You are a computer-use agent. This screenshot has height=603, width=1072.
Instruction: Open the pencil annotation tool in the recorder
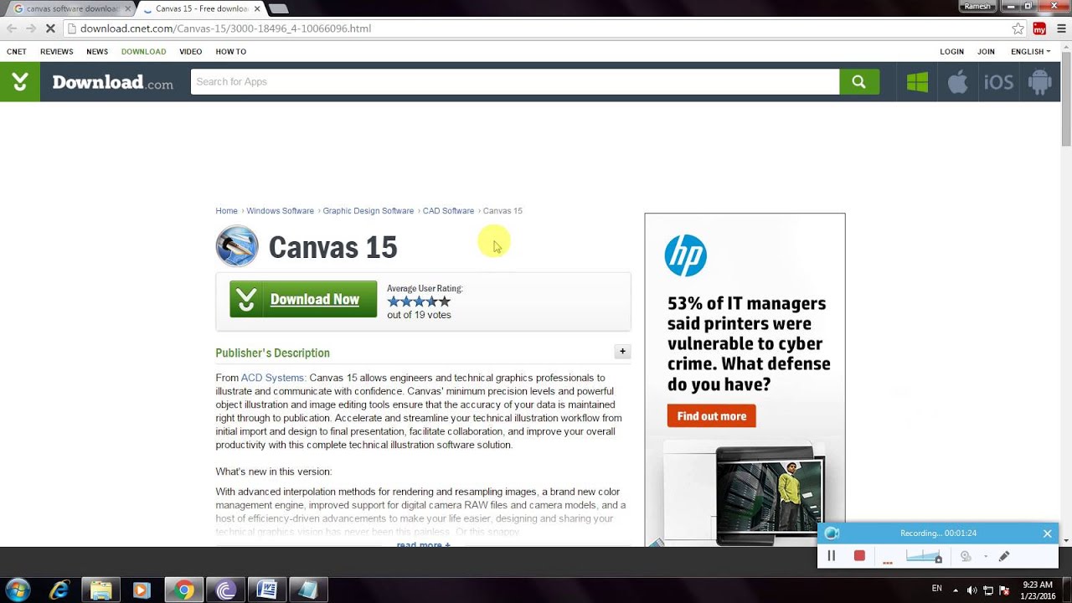[x=1003, y=556]
